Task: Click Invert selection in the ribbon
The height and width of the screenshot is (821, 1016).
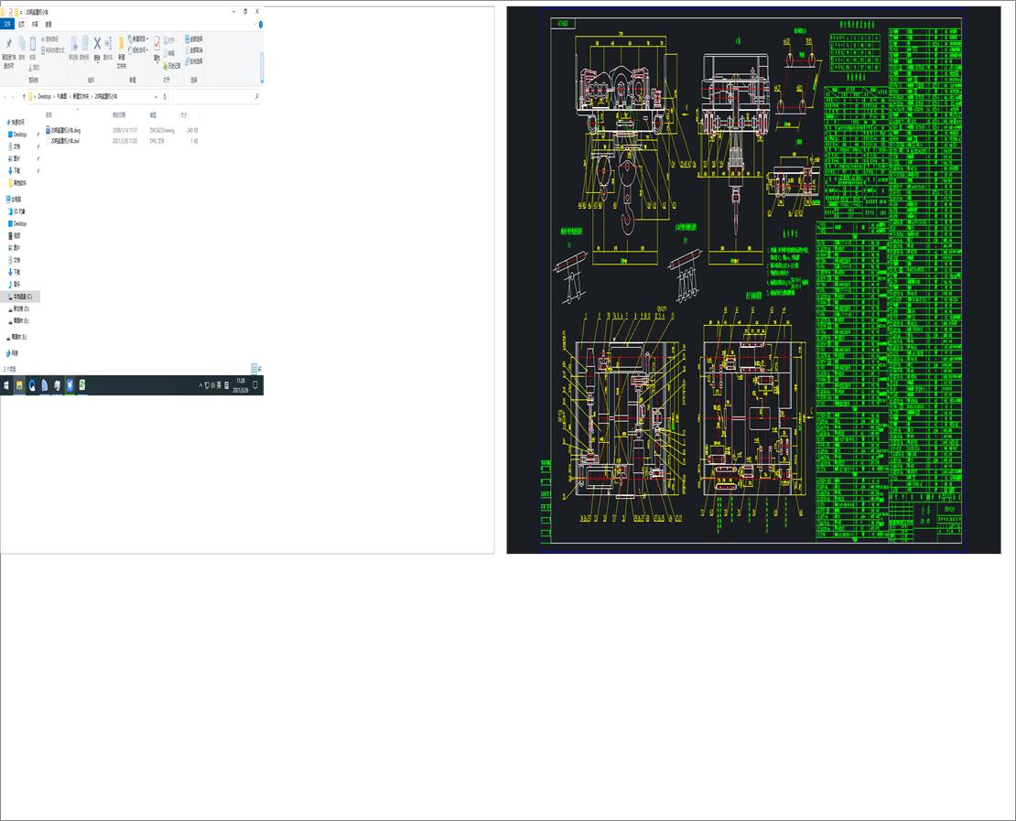Action: pos(194,61)
